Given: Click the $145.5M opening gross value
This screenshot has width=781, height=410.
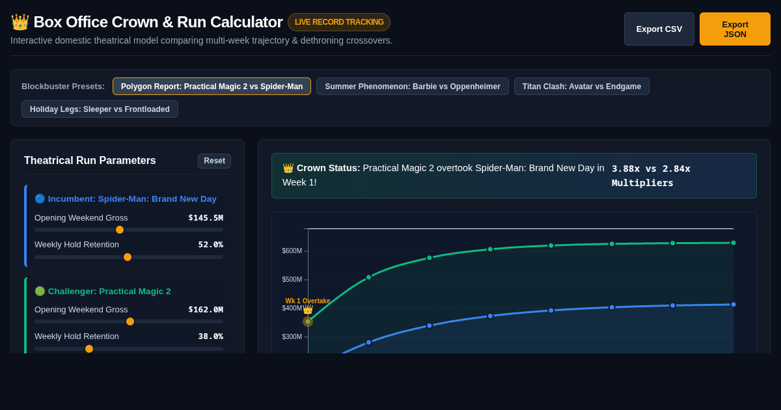Looking at the screenshot, I should (206, 218).
